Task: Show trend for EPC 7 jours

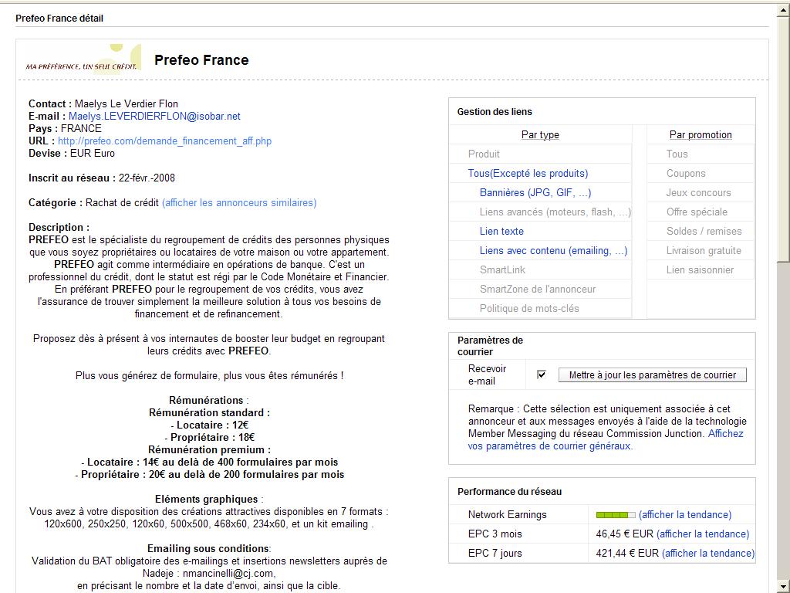Action: coord(708,553)
